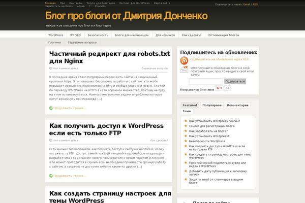This screenshot has height=203, width=305.
Task: Select Безопасность category tab
Action: point(98,35)
